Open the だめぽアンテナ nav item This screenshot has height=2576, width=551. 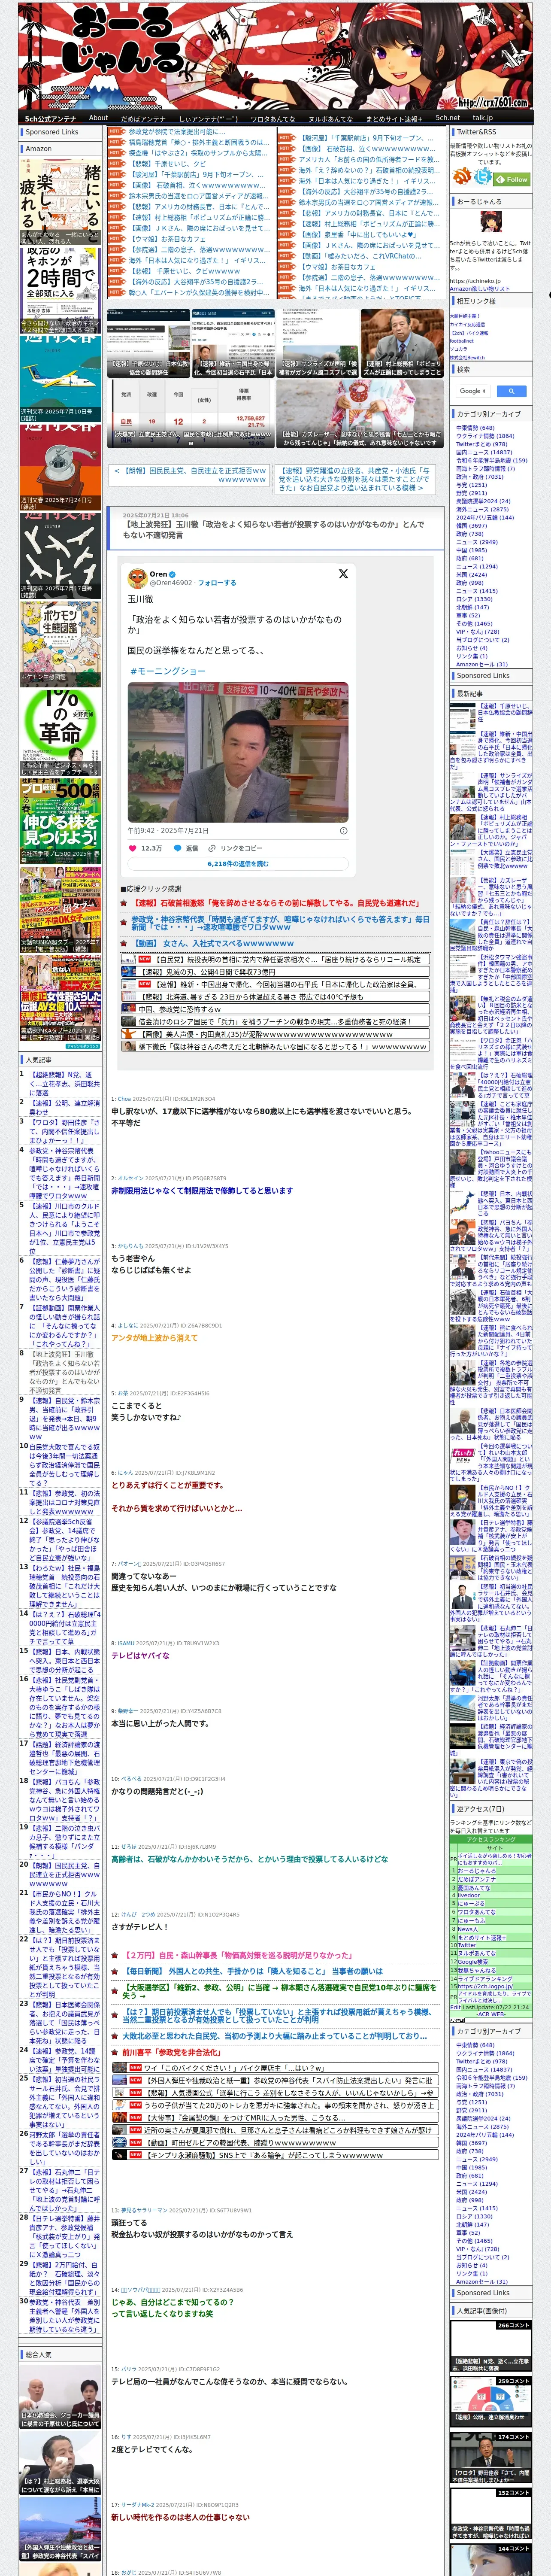pyautogui.click(x=143, y=118)
